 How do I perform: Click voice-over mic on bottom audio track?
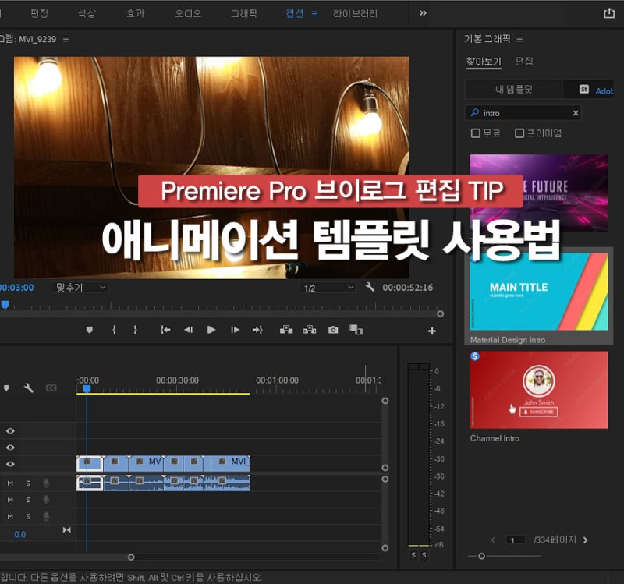pyautogui.click(x=46, y=516)
